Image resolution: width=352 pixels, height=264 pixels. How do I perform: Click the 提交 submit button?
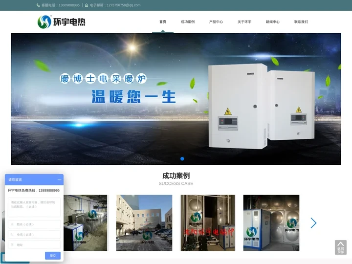53,256
